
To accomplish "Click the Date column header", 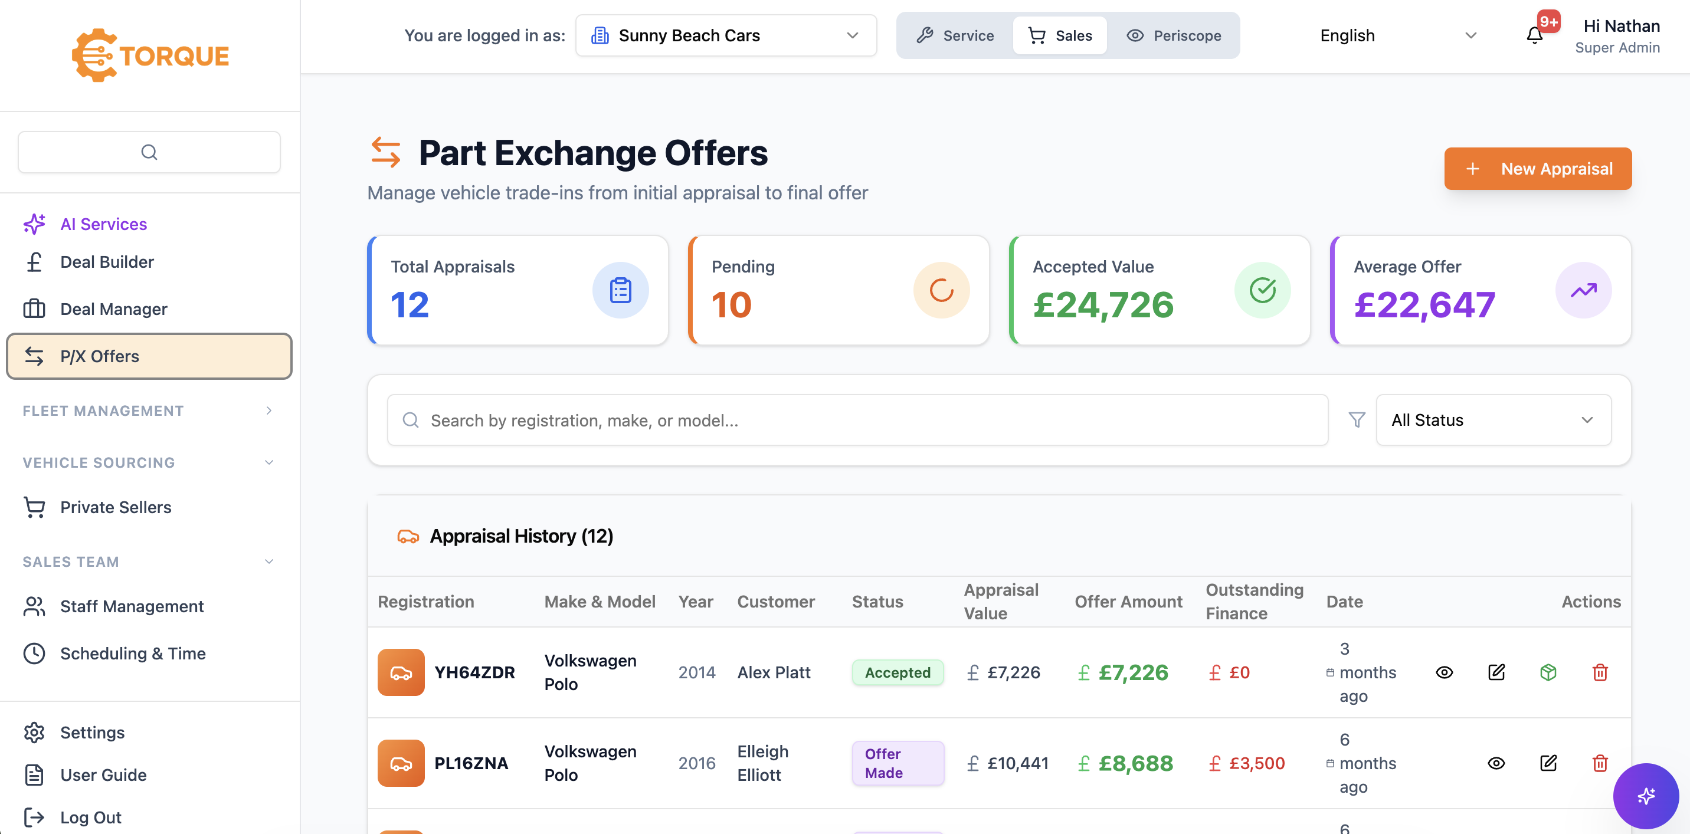I will coord(1344,602).
